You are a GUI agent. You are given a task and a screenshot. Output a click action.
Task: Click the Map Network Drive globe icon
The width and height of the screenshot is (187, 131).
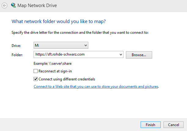click(13, 6)
